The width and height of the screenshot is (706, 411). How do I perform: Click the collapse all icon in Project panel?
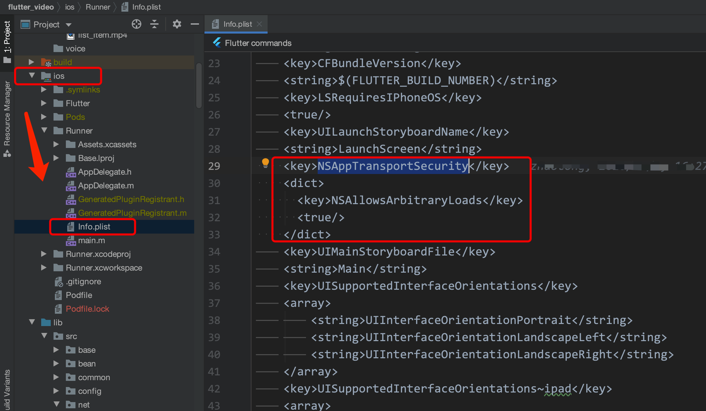click(x=154, y=24)
